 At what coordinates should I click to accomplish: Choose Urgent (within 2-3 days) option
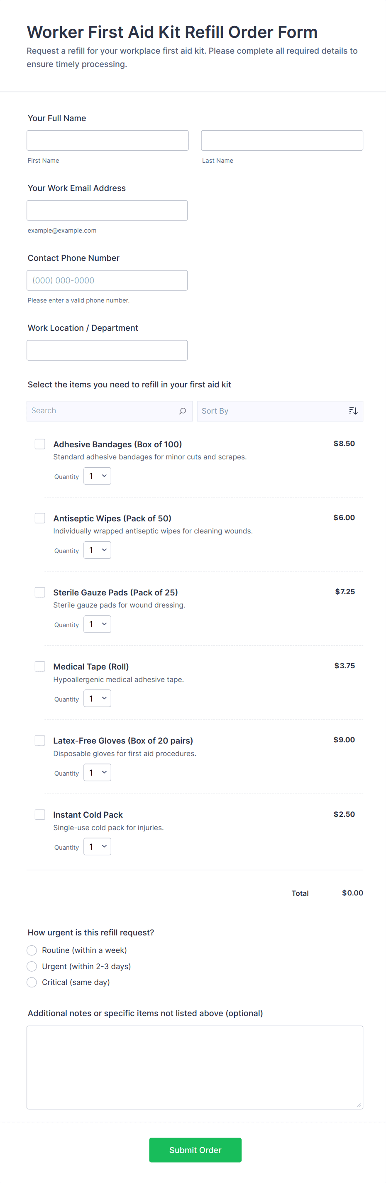coord(32,966)
